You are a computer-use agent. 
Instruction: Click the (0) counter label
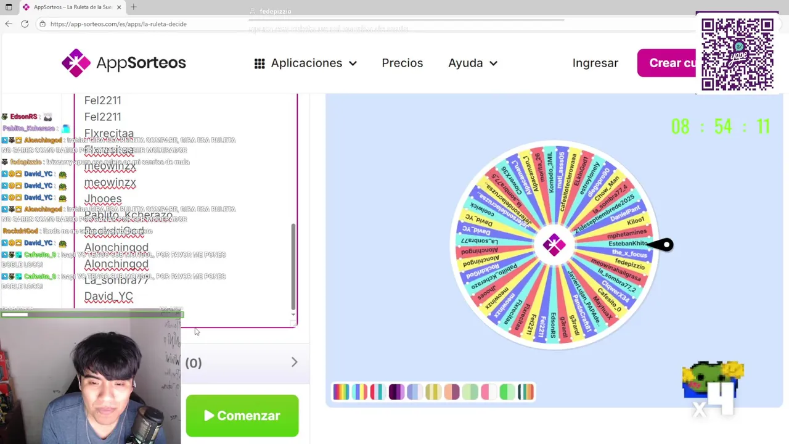[194, 363]
